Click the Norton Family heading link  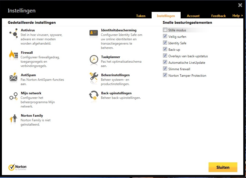[x=32, y=116]
